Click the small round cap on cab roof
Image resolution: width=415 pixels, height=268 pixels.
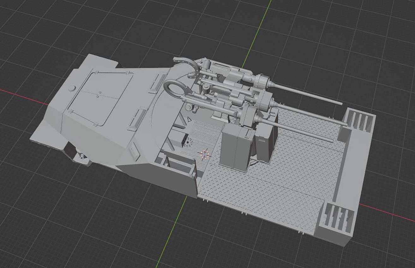click(x=72, y=88)
